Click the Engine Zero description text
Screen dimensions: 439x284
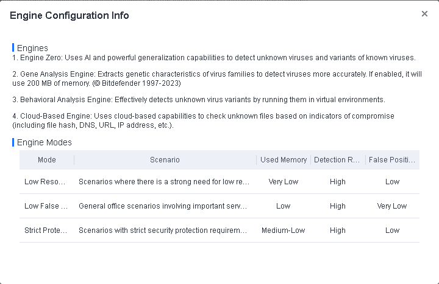tap(213, 58)
